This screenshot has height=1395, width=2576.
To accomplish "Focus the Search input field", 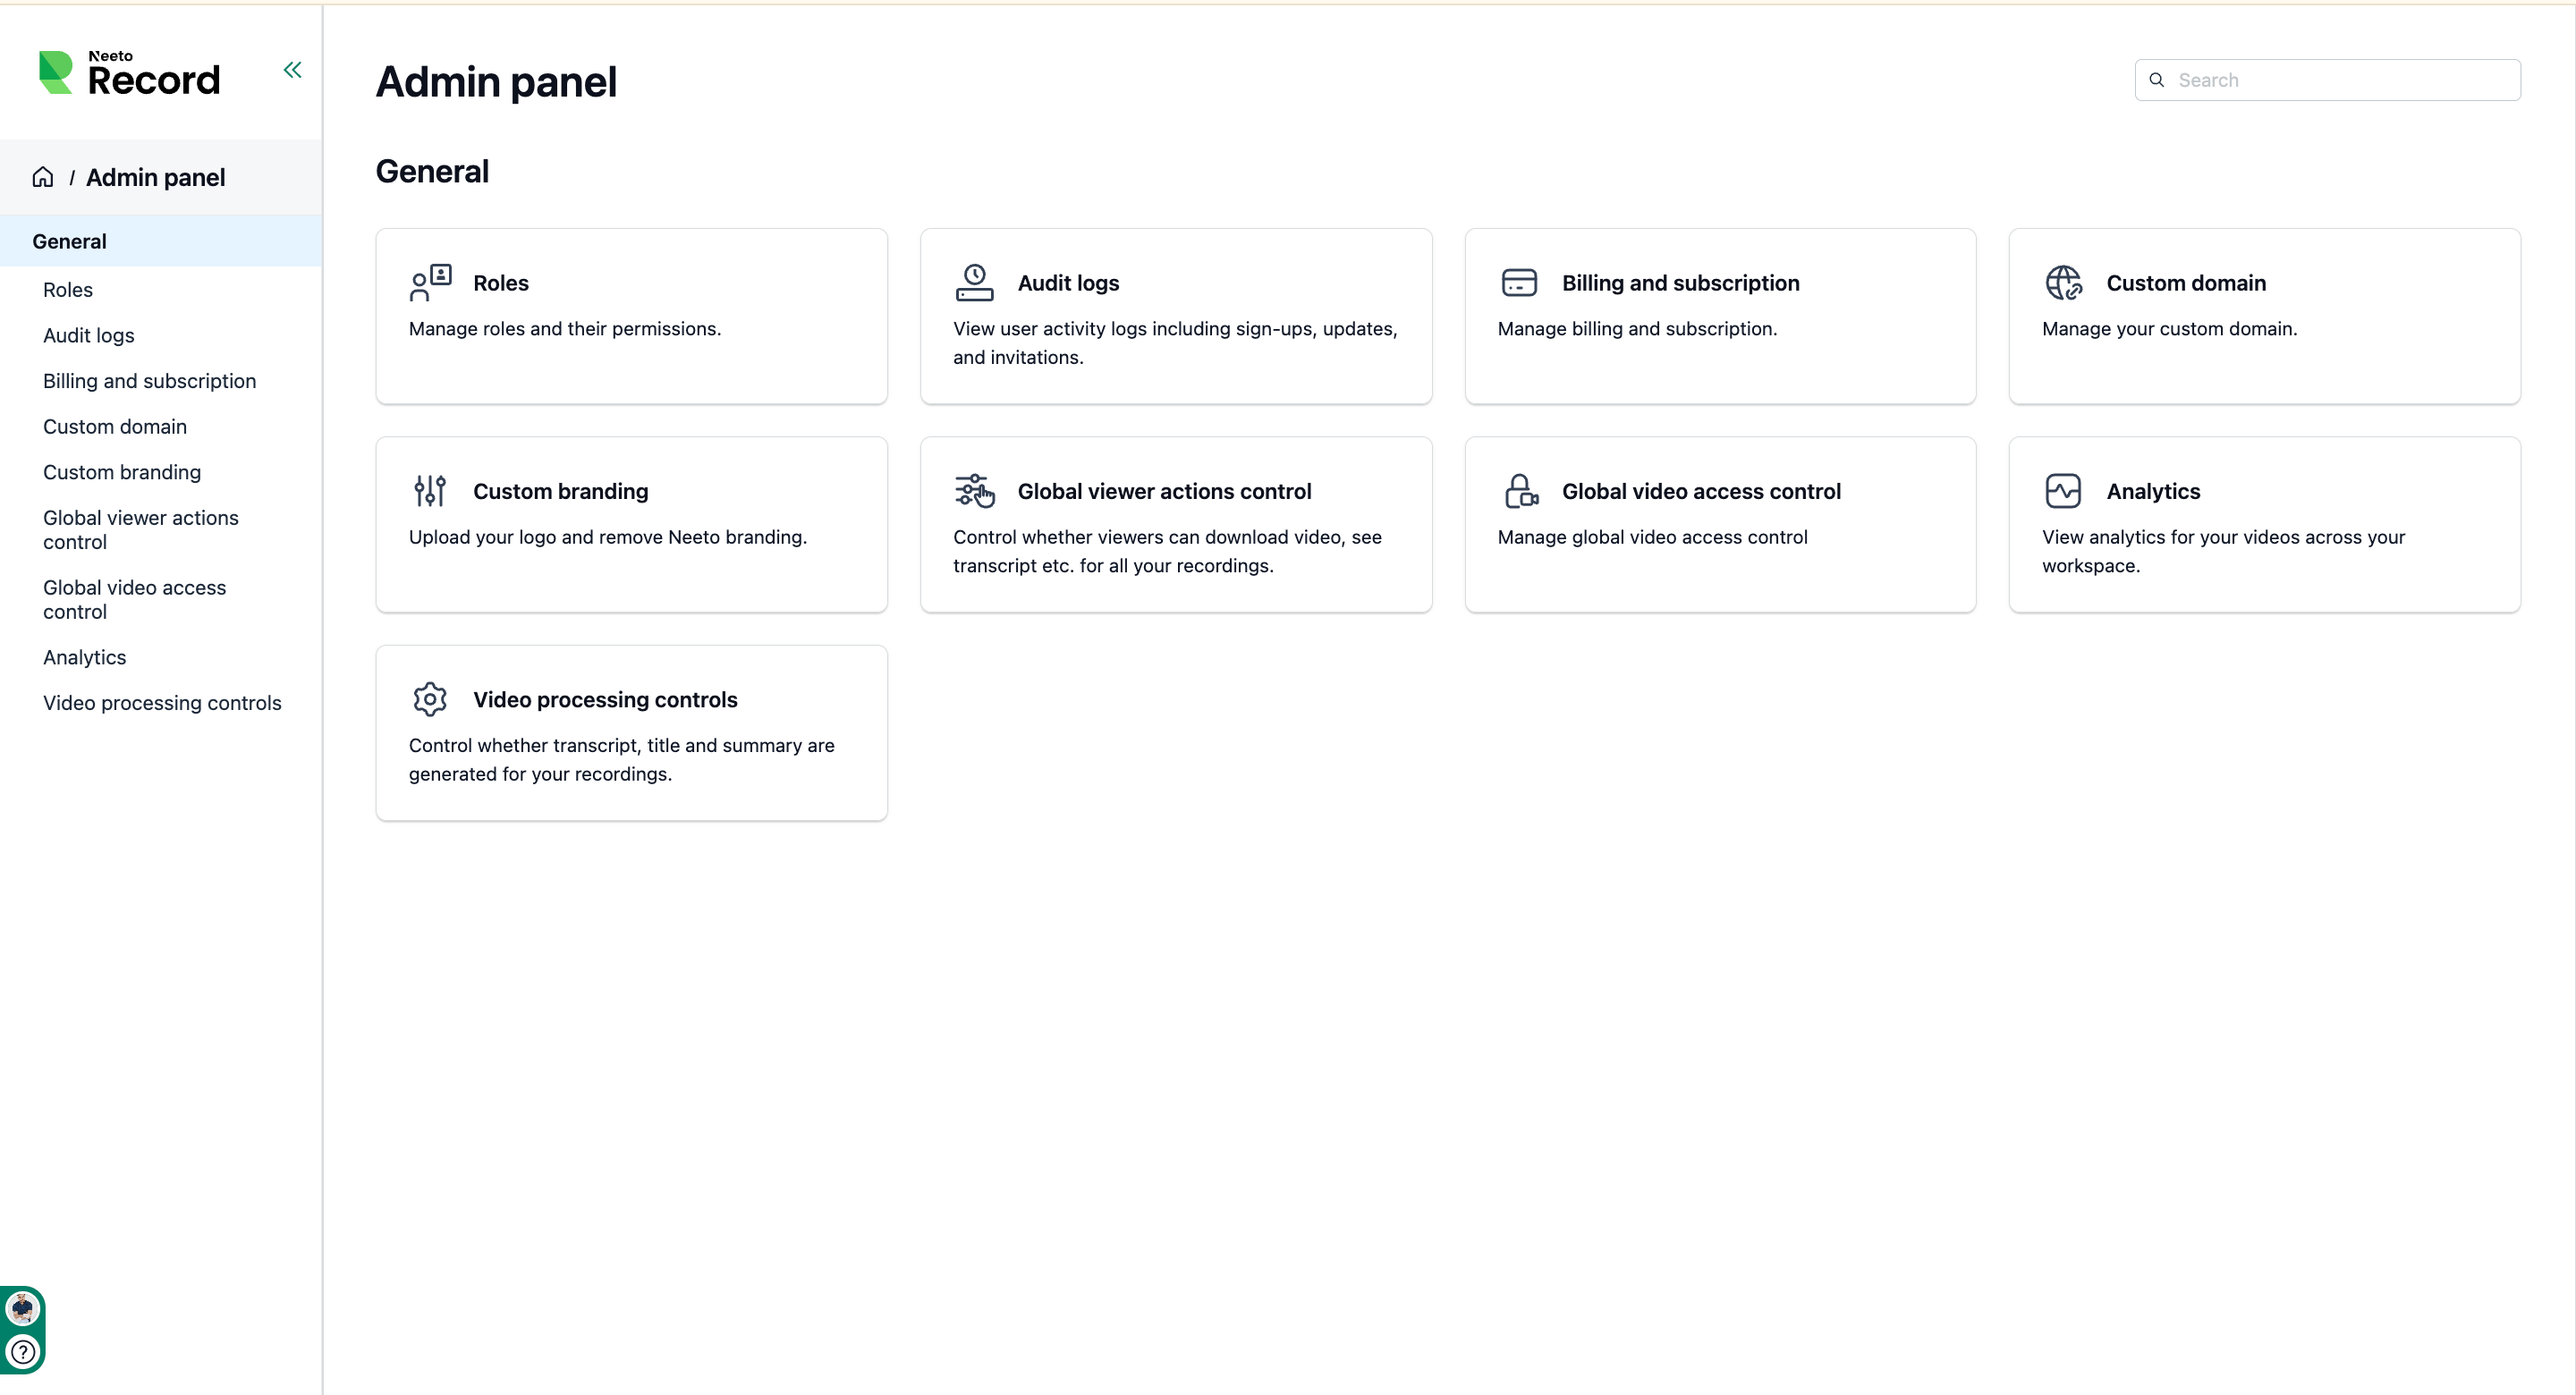I will (2327, 80).
